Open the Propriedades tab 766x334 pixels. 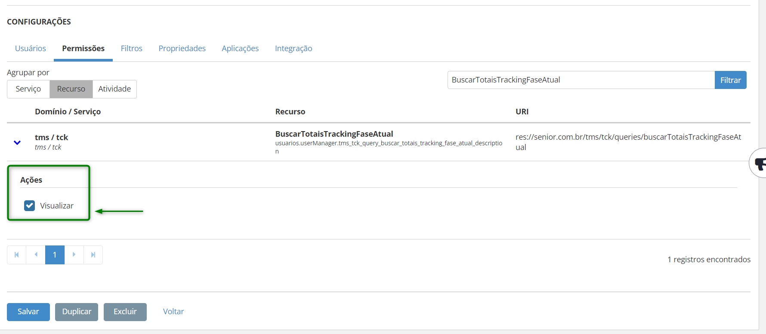182,49
